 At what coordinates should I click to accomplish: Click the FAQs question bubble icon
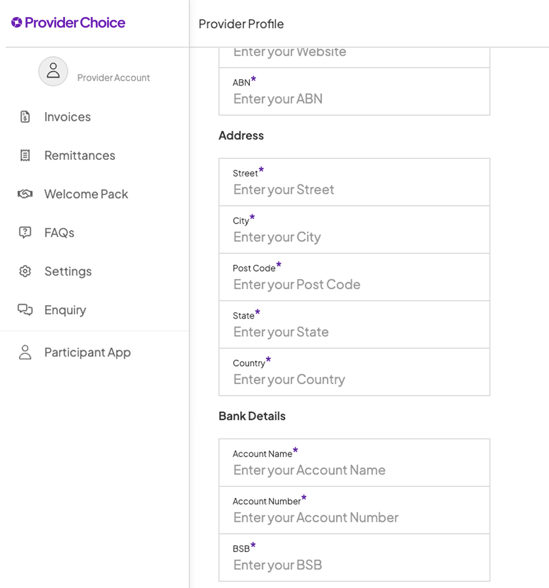pyautogui.click(x=25, y=232)
